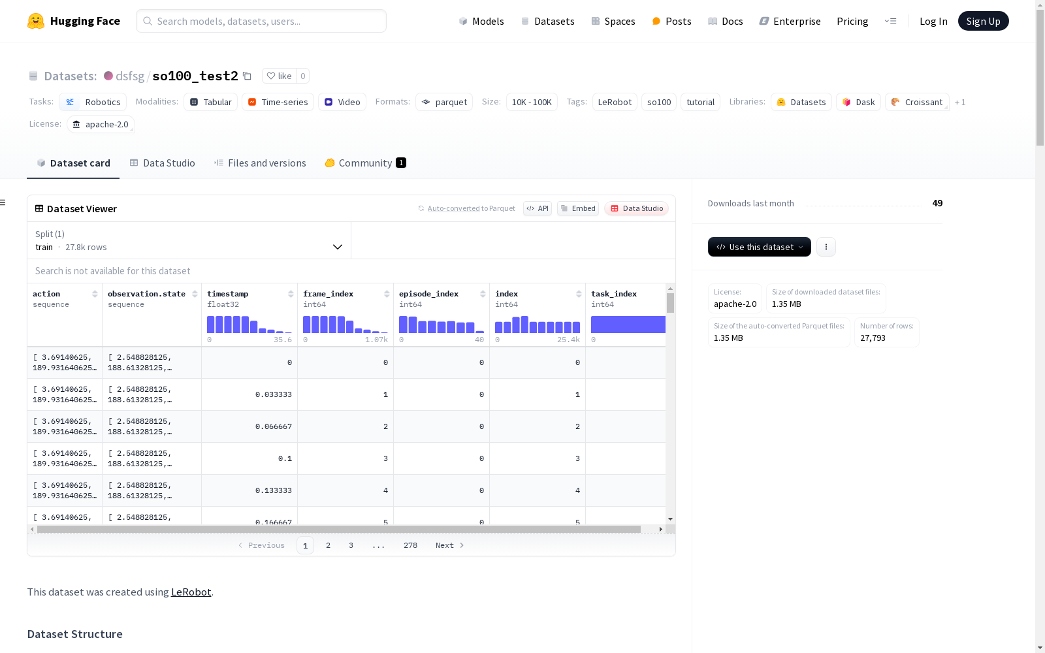Open the Pricing page
The image size is (1045, 653).
(x=852, y=22)
